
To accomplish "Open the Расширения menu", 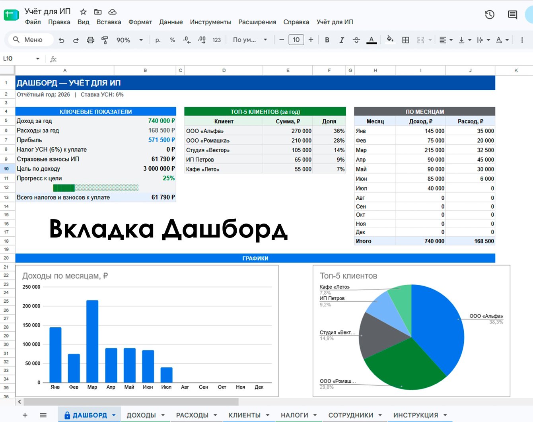I will point(257,22).
